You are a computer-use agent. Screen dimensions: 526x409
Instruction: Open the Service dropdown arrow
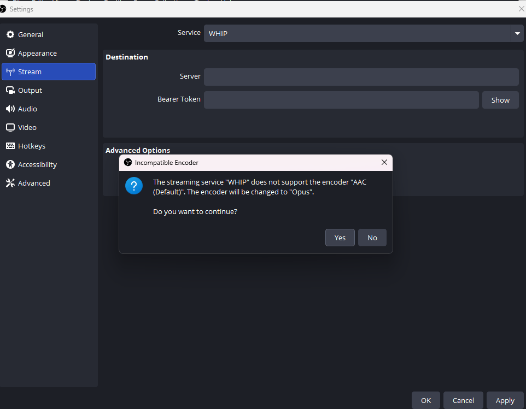coord(517,33)
